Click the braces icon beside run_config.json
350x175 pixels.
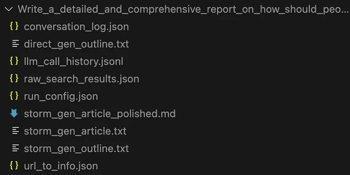[14, 96]
